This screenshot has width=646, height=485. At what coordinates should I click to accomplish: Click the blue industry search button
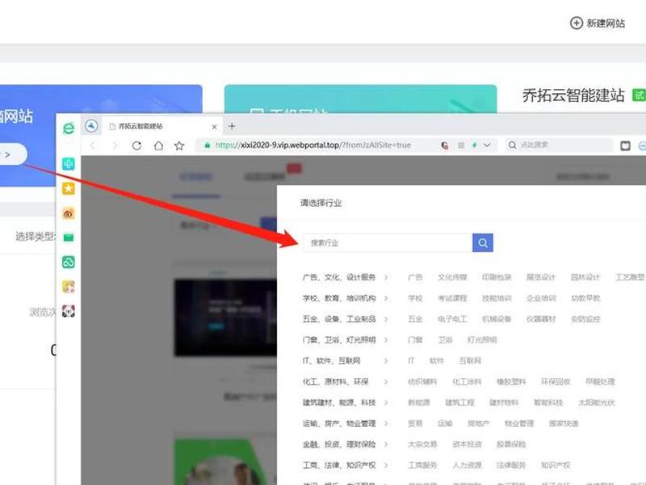click(483, 243)
